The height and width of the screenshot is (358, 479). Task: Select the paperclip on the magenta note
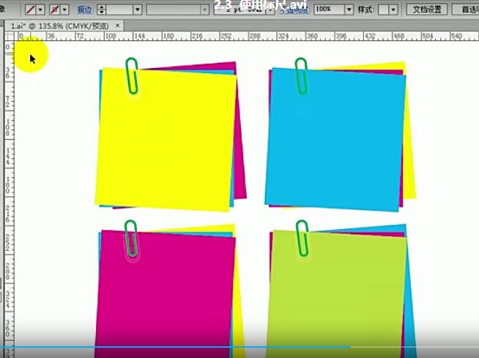[x=132, y=239]
